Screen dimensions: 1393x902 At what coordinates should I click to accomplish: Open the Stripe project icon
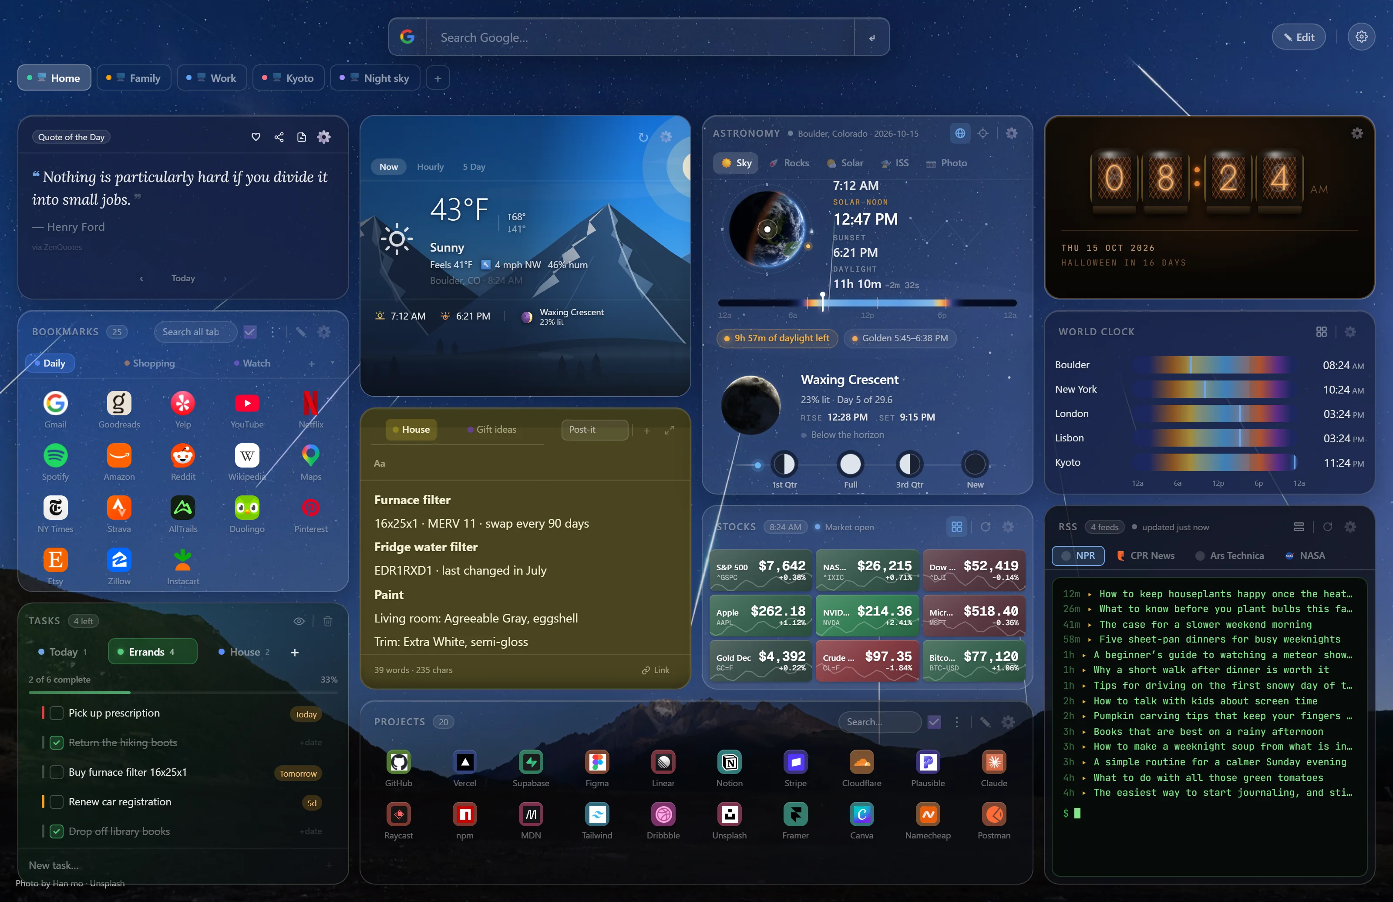coord(795,768)
